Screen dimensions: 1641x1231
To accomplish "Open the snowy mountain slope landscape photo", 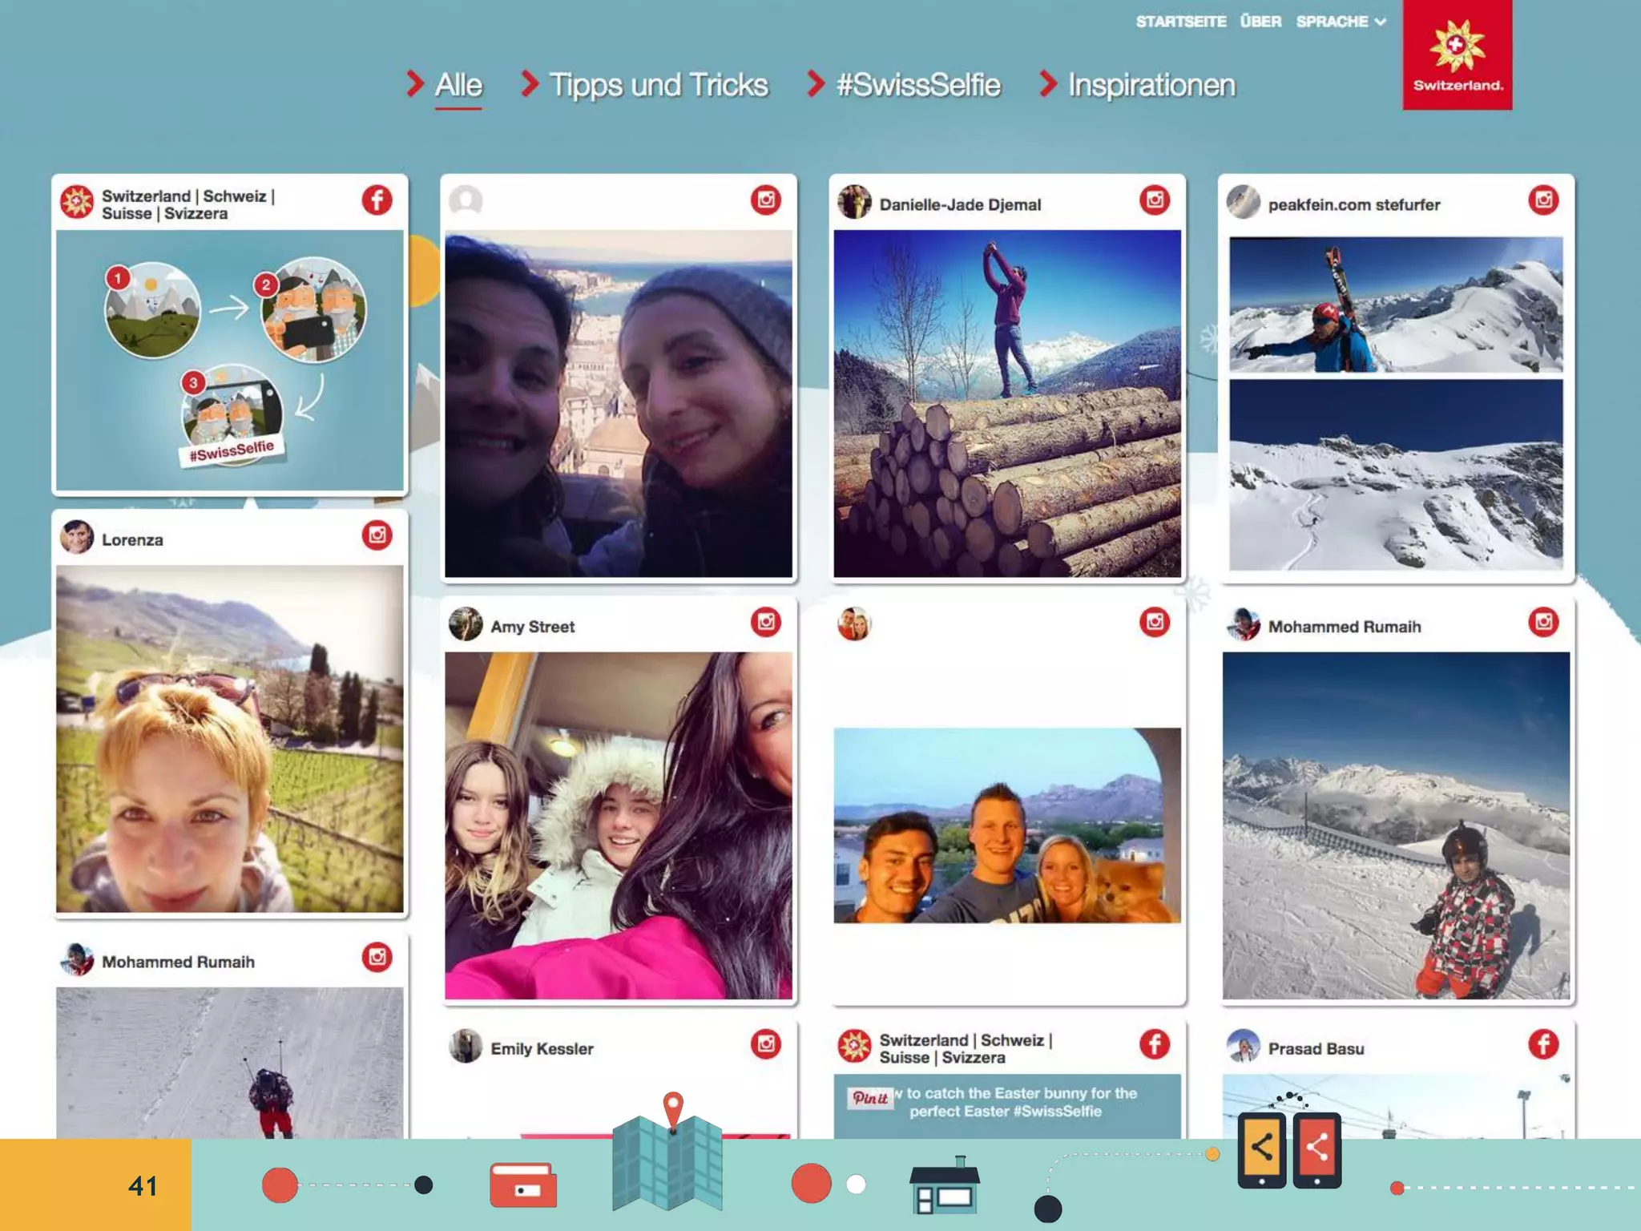I will click(x=1396, y=474).
